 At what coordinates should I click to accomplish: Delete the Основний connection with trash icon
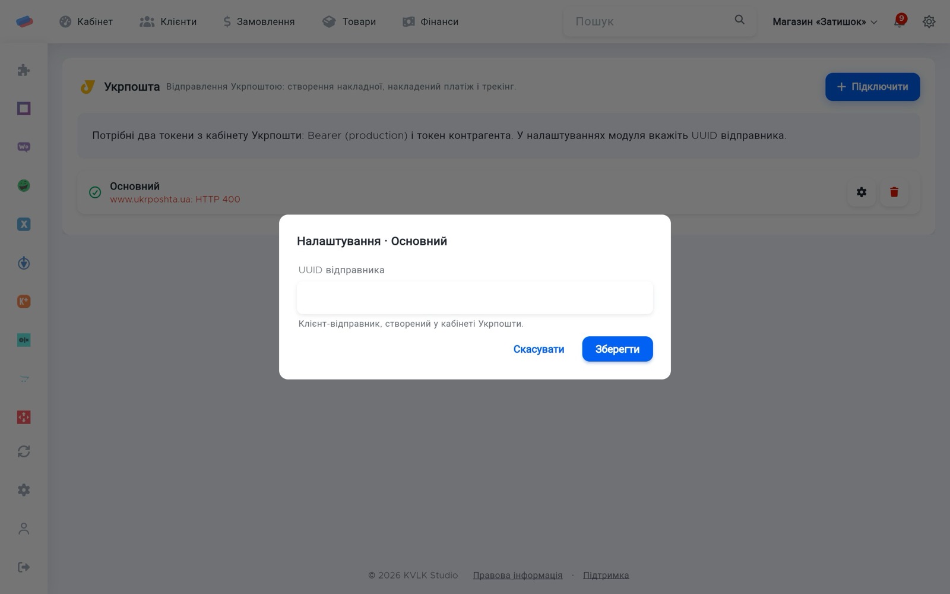(894, 192)
